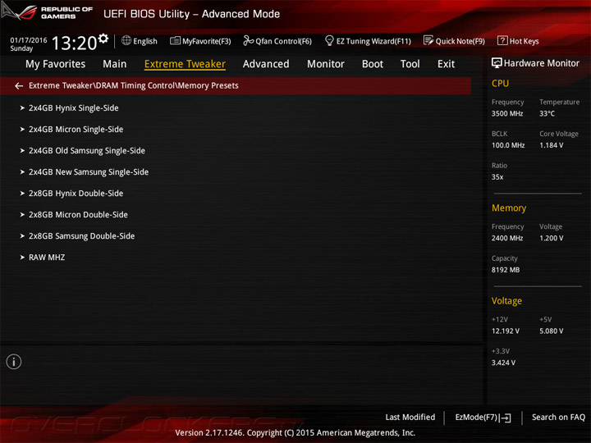Image resolution: width=591 pixels, height=443 pixels.
Task: Click the memory capacity value 8192 MB
Action: coord(506,270)
